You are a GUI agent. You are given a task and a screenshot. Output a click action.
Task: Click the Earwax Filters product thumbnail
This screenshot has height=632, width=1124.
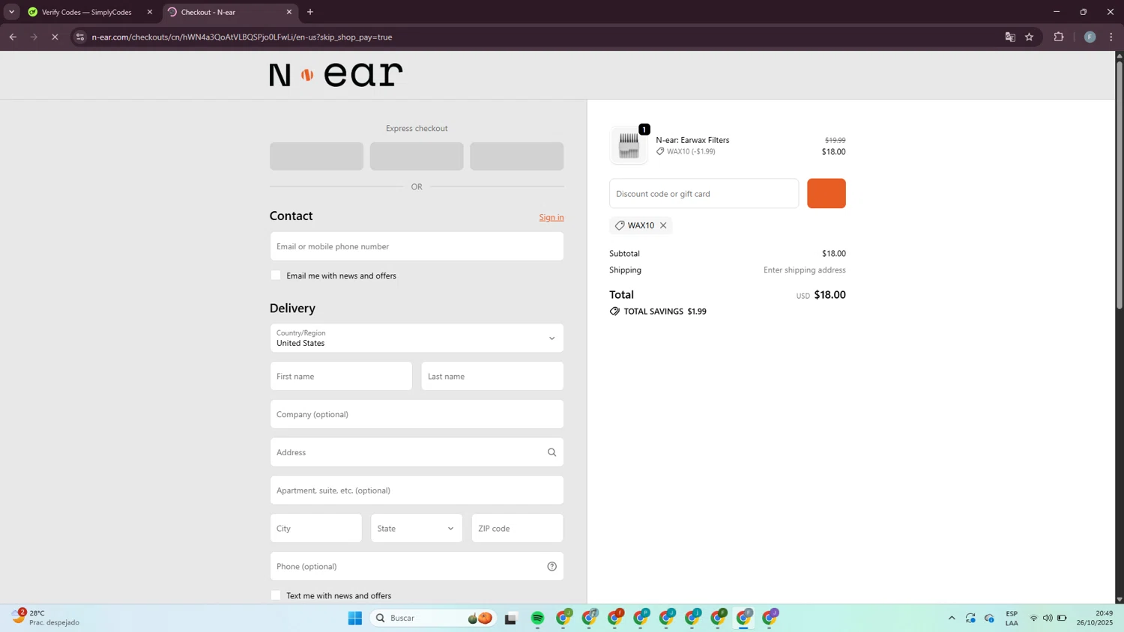point(629,145)
